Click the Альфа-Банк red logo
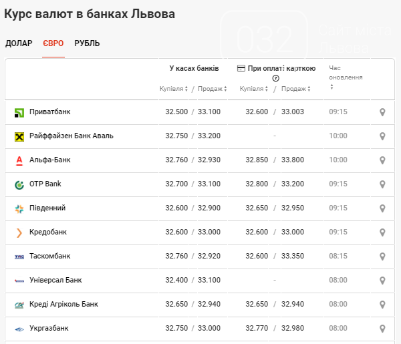Screen dimensions: 401x344 point(19,160)
